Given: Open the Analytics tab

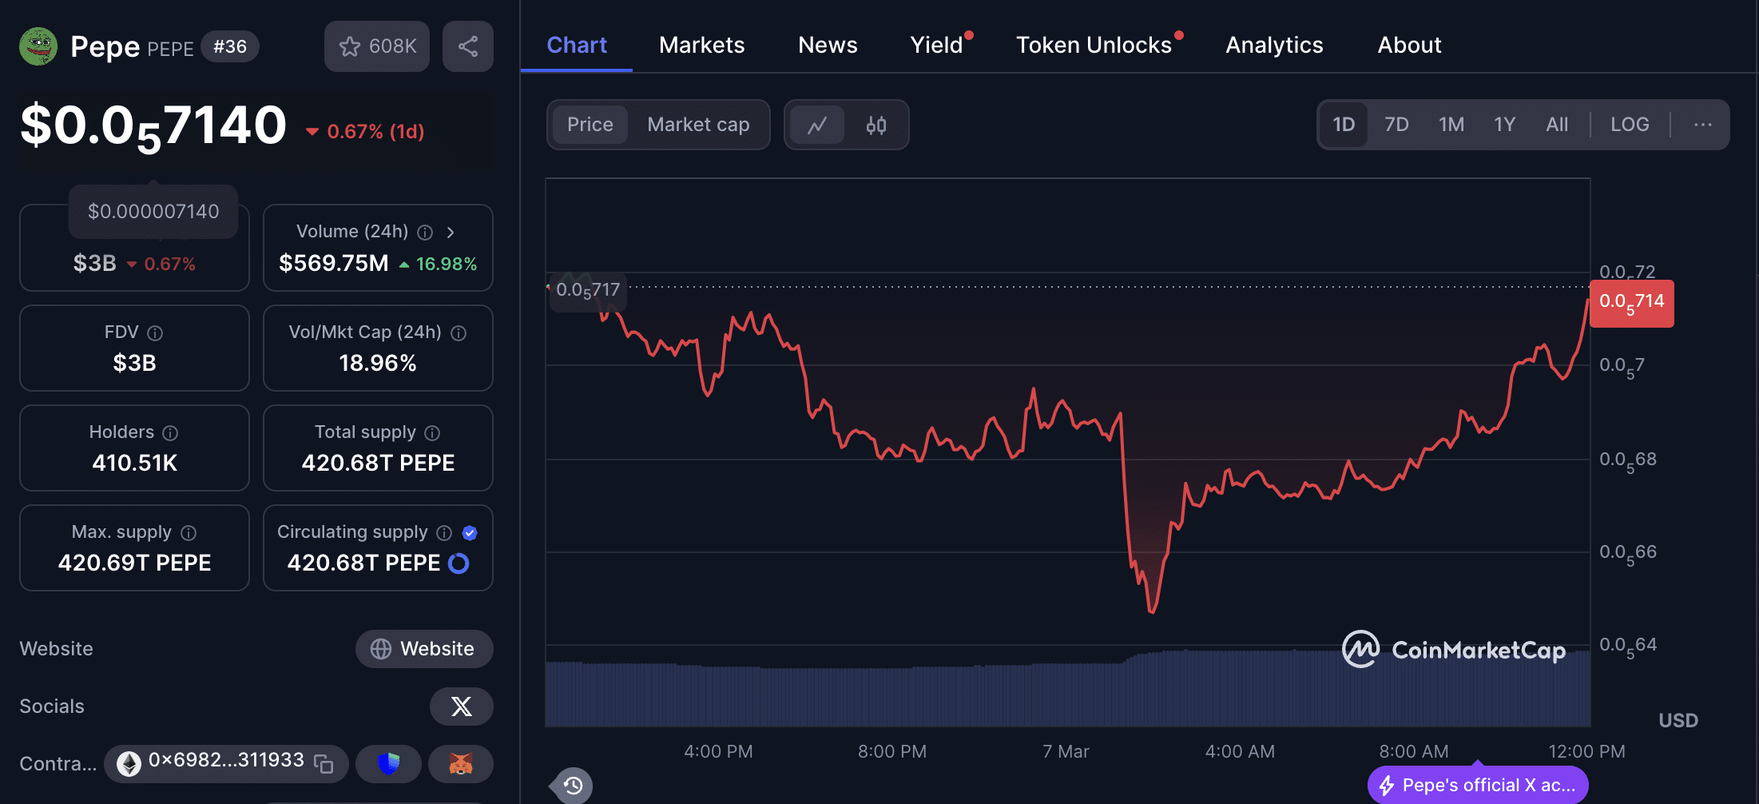Looking at the screenshot, I should (1274, 46).
